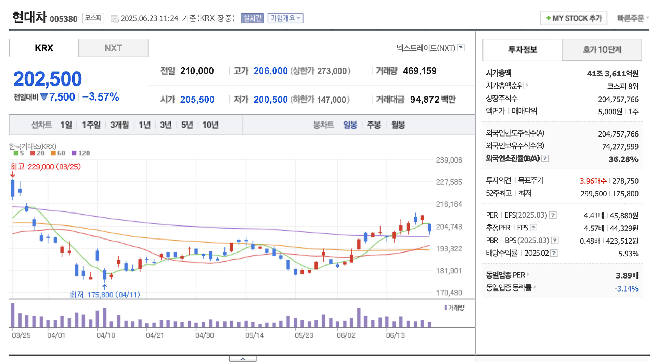The image size is (657, 362).
Task: Switch to the NXT tab
Action: 113,48
